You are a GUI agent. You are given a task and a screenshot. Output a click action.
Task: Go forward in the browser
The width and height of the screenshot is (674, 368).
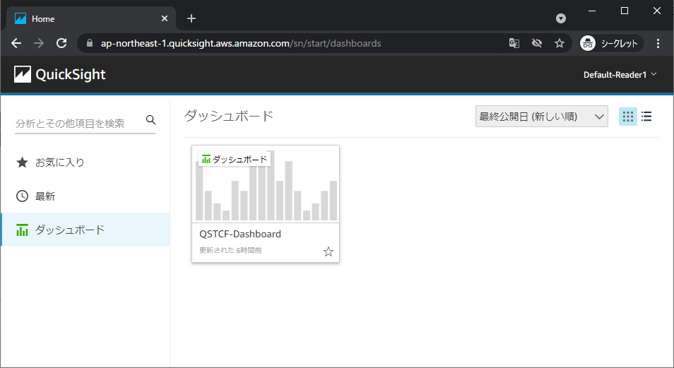click(39, 43)
